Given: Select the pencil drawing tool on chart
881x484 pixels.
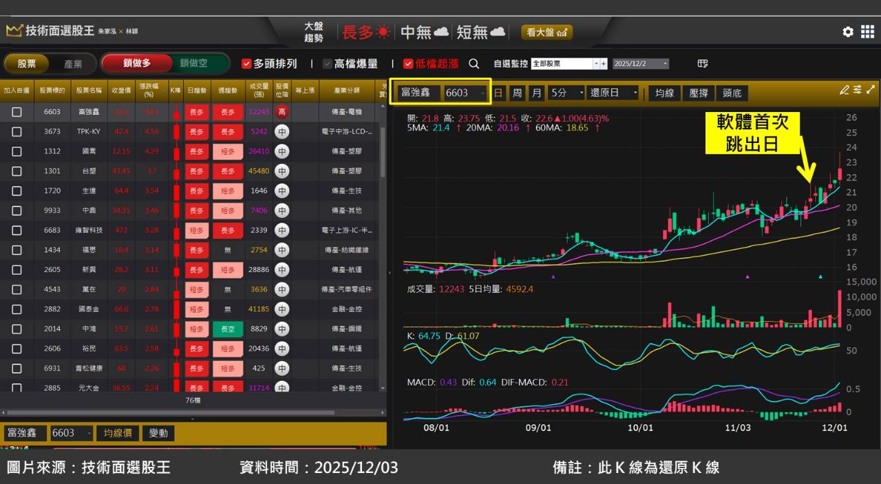Looking at the screenshot, I should 845,90.
